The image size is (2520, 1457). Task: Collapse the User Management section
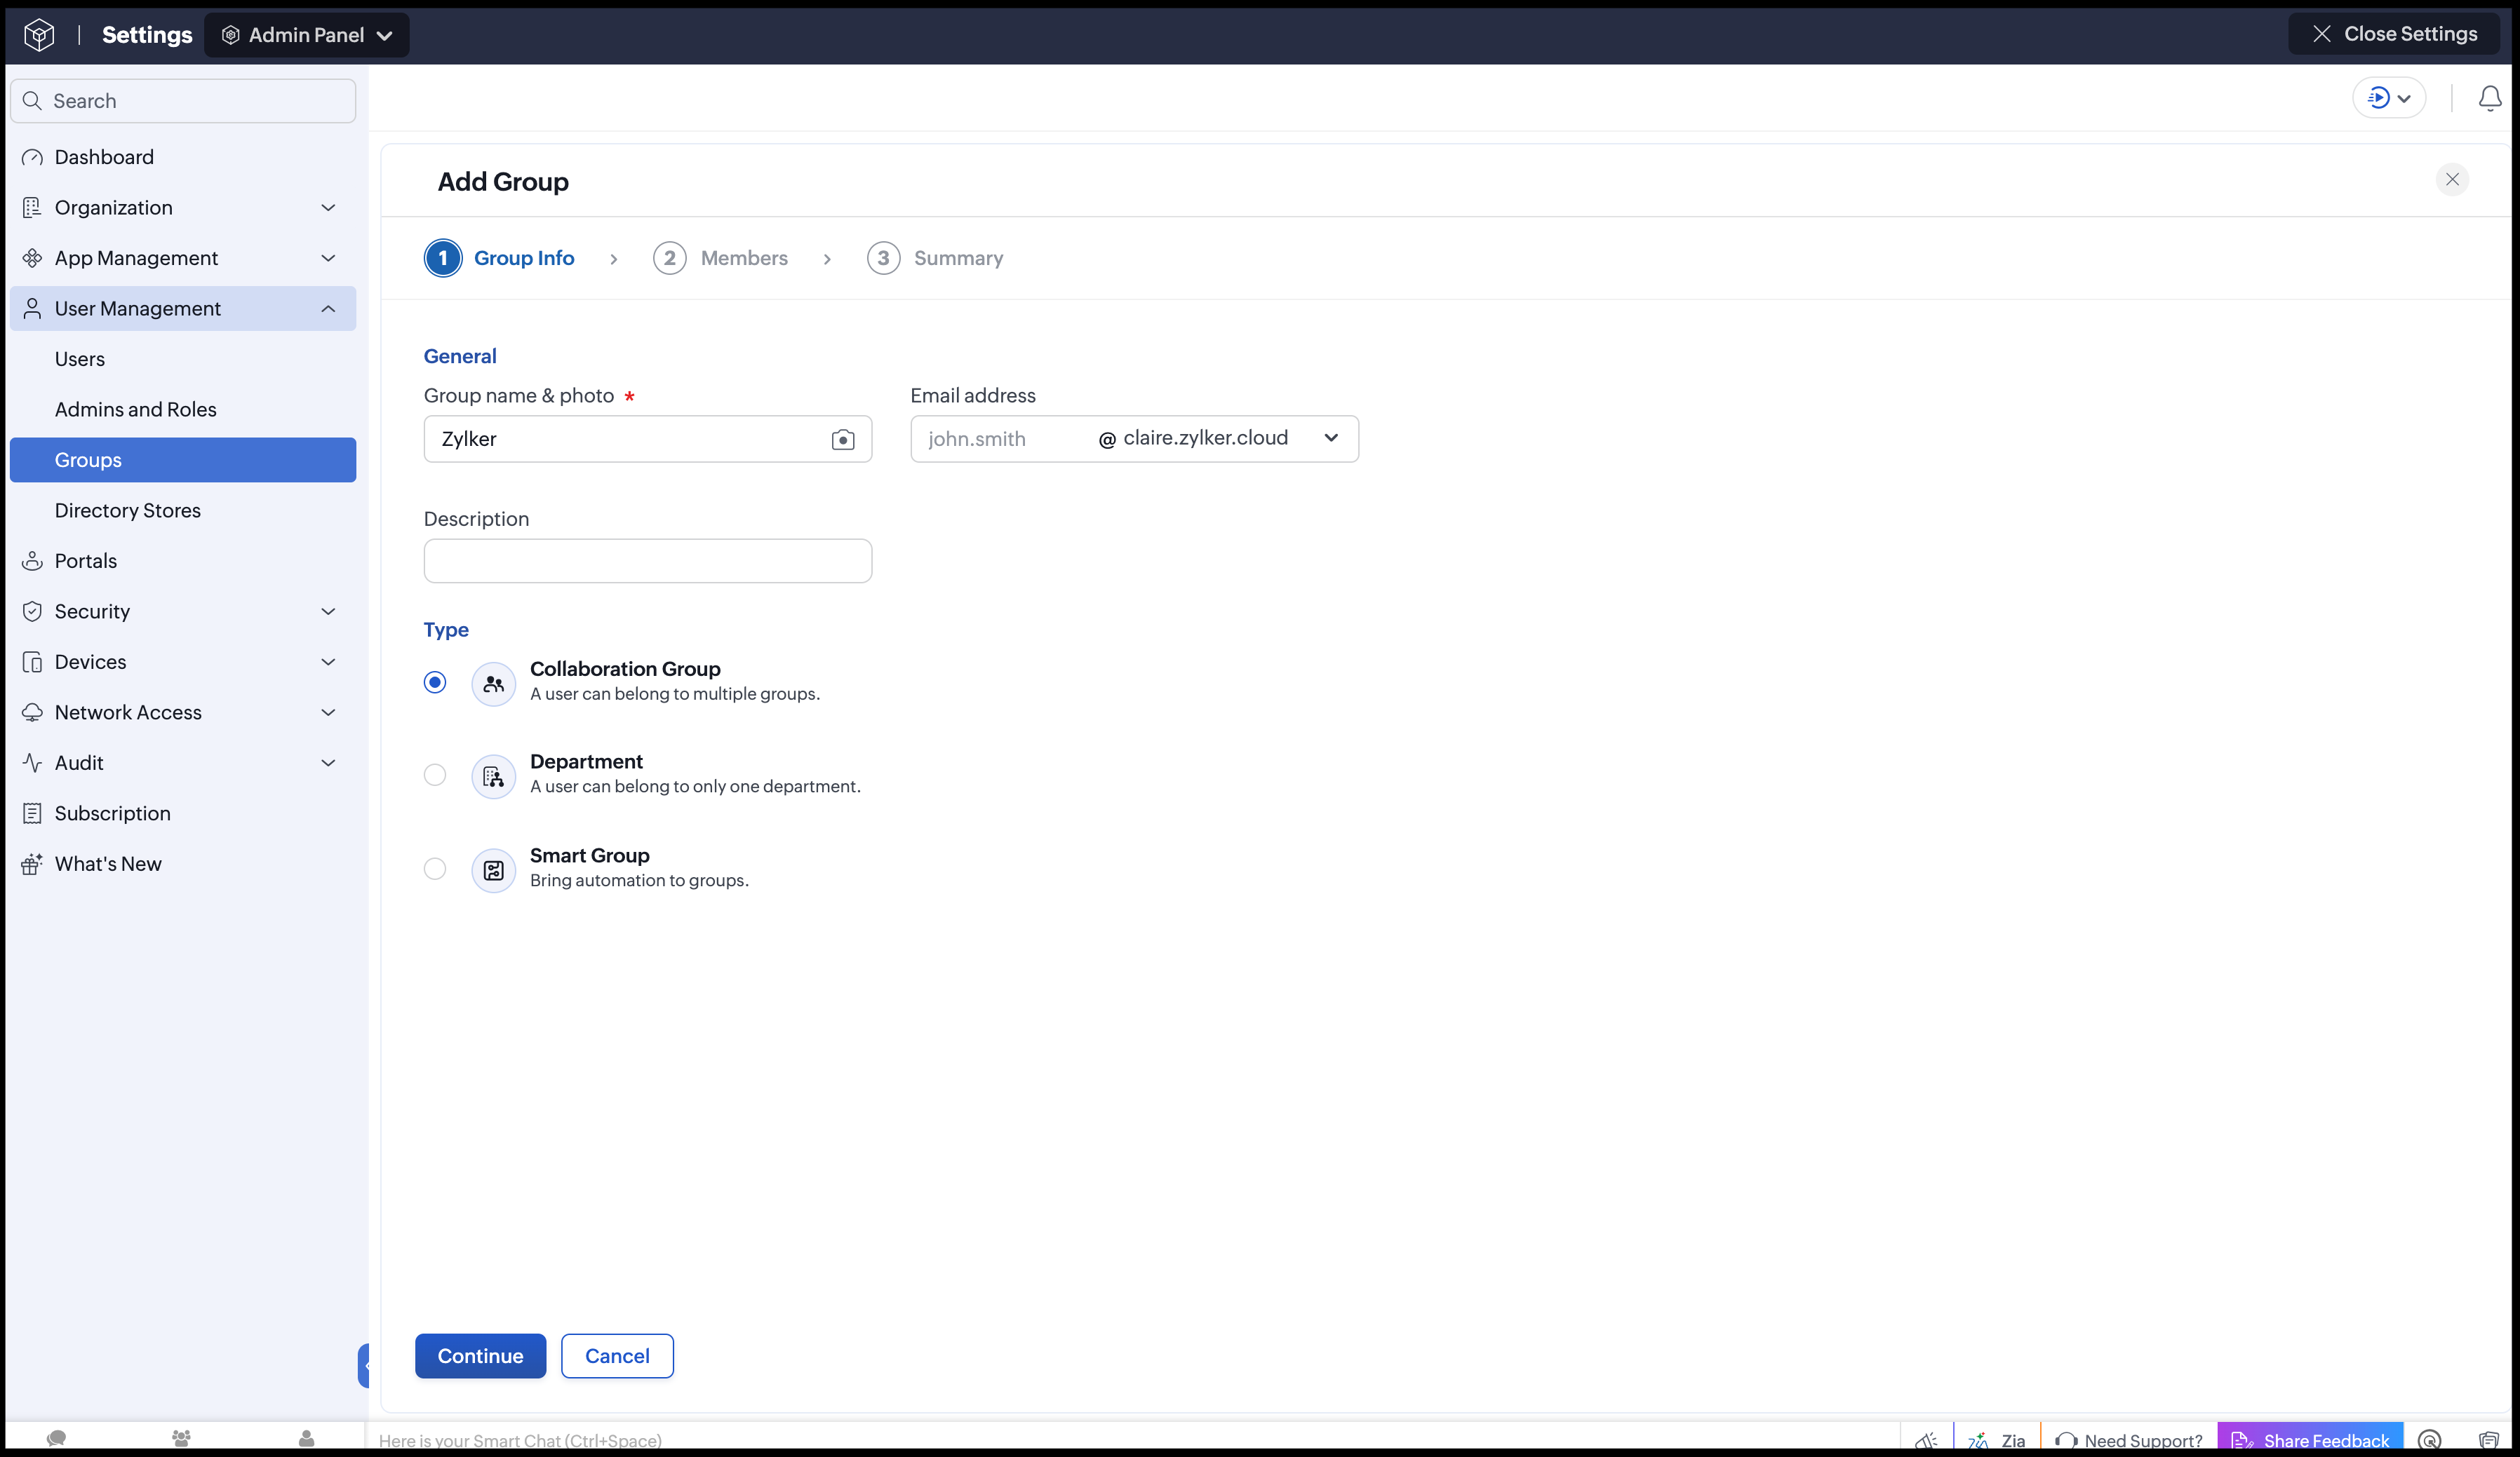click(183, 309)
